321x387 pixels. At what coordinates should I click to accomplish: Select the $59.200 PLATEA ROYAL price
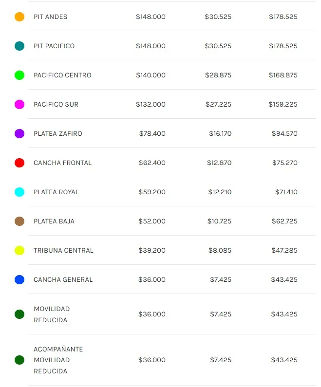click(152, 192)
